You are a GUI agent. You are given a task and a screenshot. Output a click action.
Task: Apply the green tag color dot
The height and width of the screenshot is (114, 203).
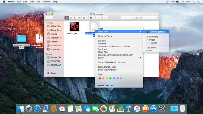[x=110, y=79]
